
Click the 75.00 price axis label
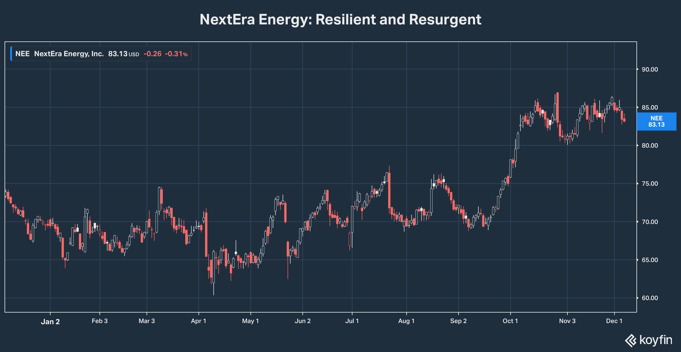[650, 184]
